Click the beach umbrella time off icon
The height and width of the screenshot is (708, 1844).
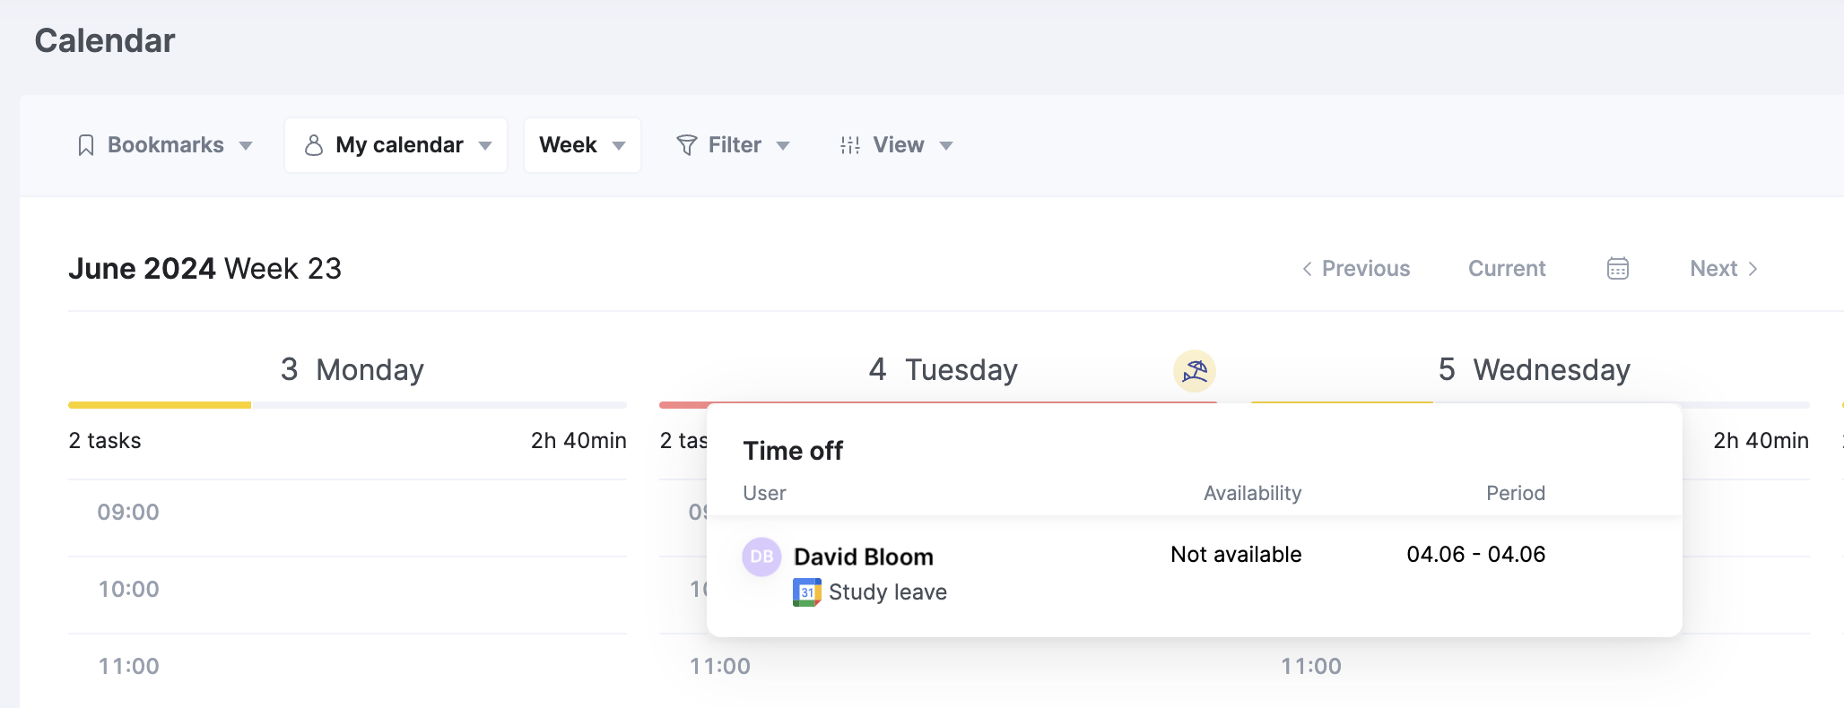pos(1194,370)
